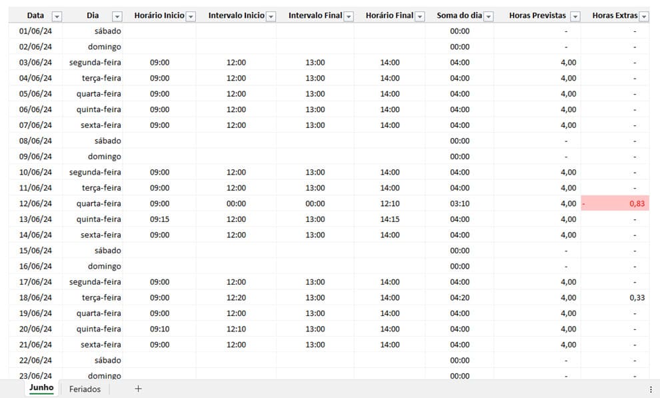The height and width of the screenshot is (398, 660).
Task: Open the Intervalo Inicio filter dropdown
Action: (271, 17)
